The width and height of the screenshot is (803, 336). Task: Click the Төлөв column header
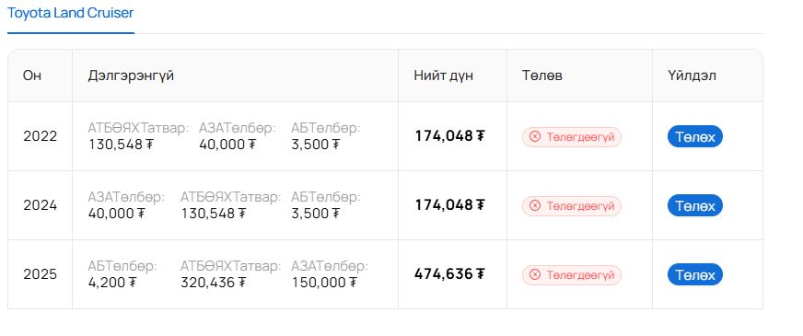(x=542, y=75)
